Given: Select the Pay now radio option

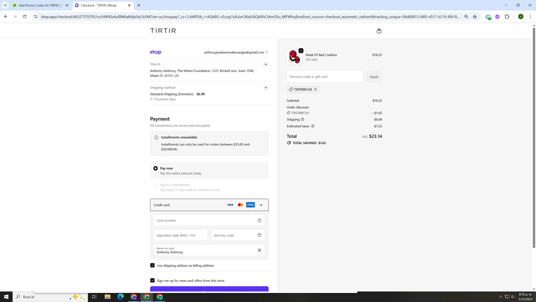Looking at the screenshot, I should 155,168.
